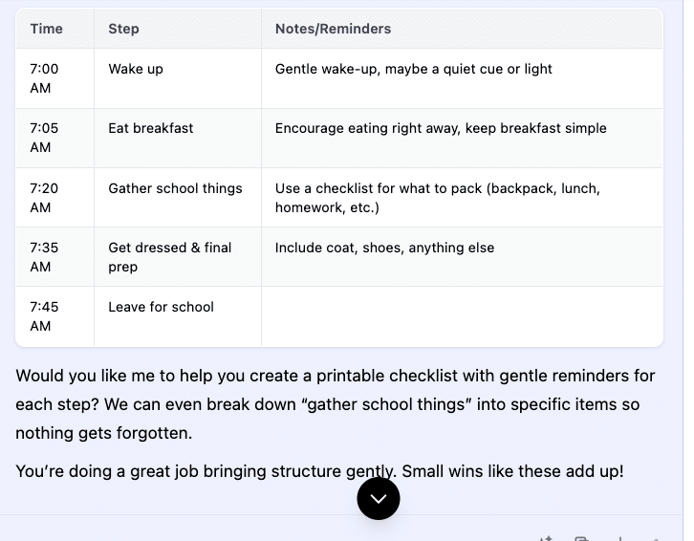694x541 pixels.
Task: Click the Include coat, shoes note cell
Action: (384, 248)
